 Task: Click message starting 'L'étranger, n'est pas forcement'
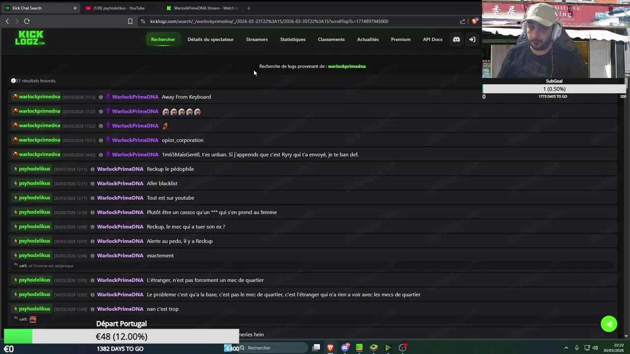205,280
